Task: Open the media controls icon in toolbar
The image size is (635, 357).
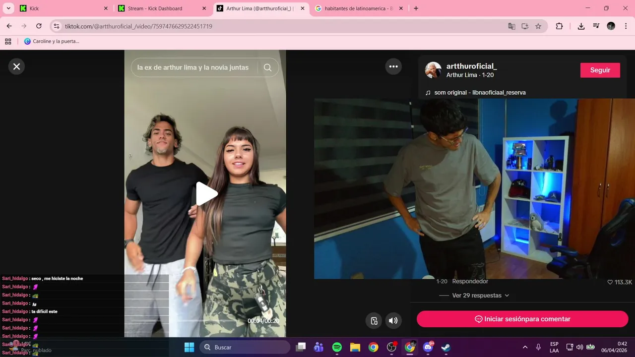Action: [596, 26]
